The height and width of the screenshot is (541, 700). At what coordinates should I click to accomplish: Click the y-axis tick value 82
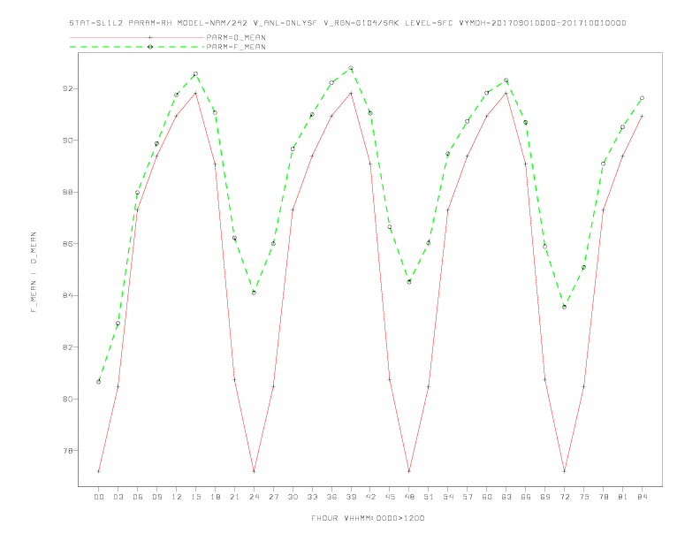tap(67, 347)
